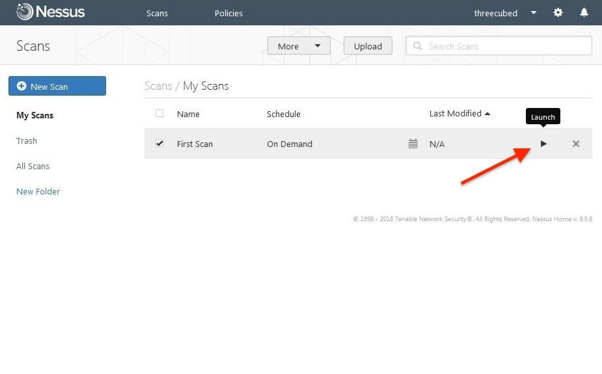Click the calendar schedule icon
Image resolution: width=602 pixels, height=374 pixels.
413,144
